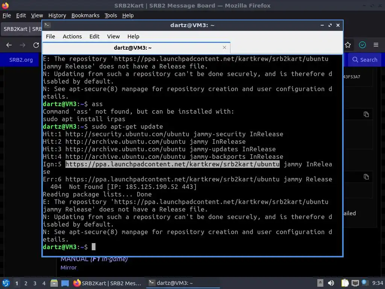The image size is (385, 289).
Task: Click the 'sudo apt install irpas' line
Action: pos(84,119)
